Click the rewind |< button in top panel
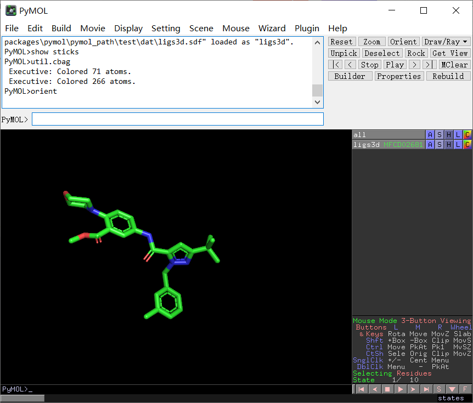This screenshot has width=473, height=403. pos(335,65)
